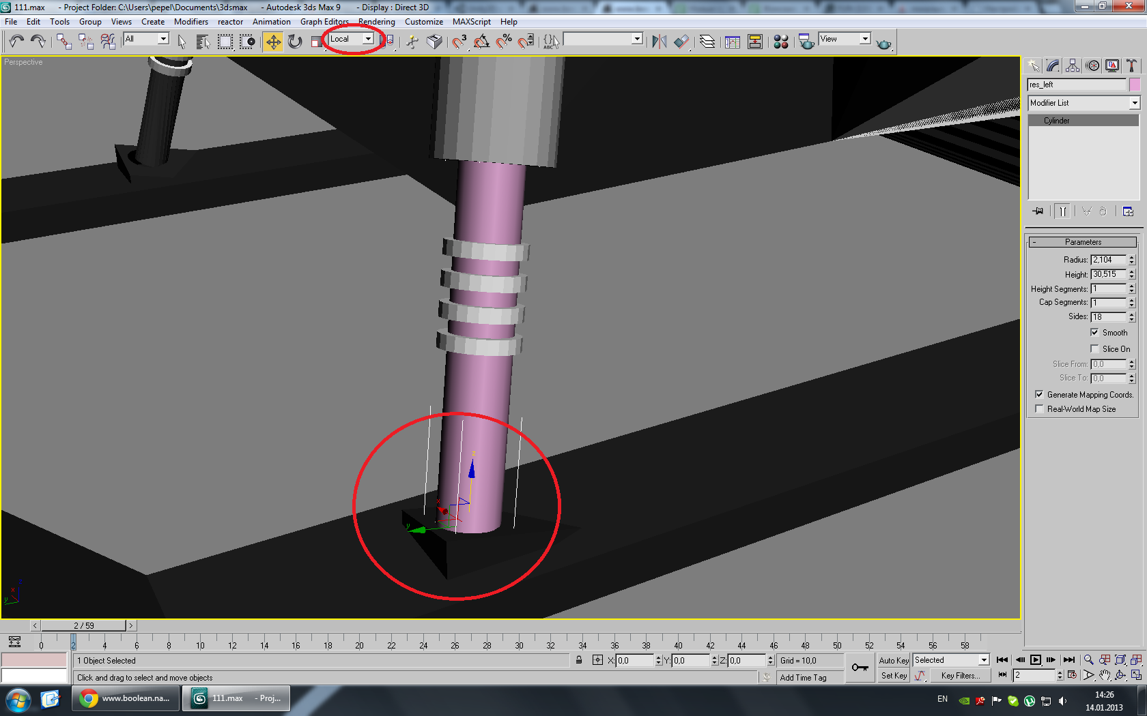The image size is (1147, 716).
Task: Activate the Bind to Space Warp tool
Action: click(x=108, y=42)
